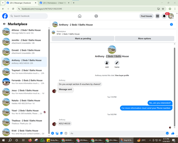Click the 'Do you accept section 8' message
The image size is (178, 143).
pos(80,84)
